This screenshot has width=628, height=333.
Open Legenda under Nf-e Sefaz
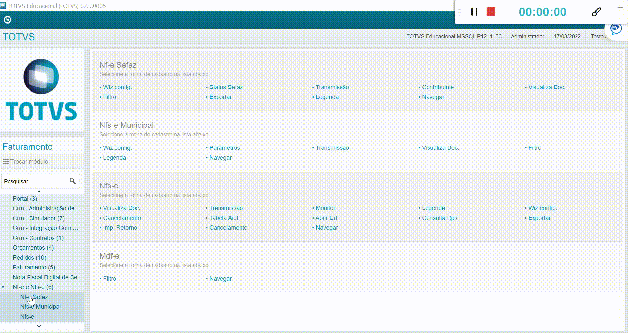327,97
